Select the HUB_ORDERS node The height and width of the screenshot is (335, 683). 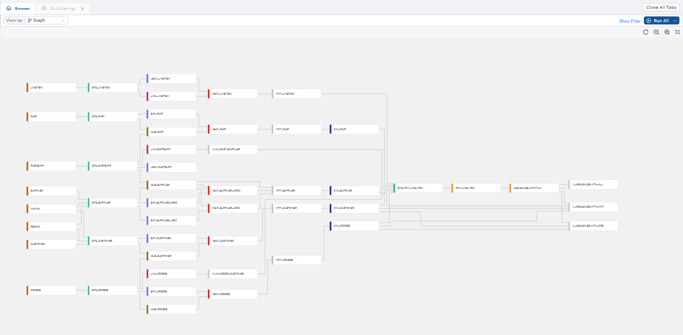pyautogui.click(x=171, y=309)
